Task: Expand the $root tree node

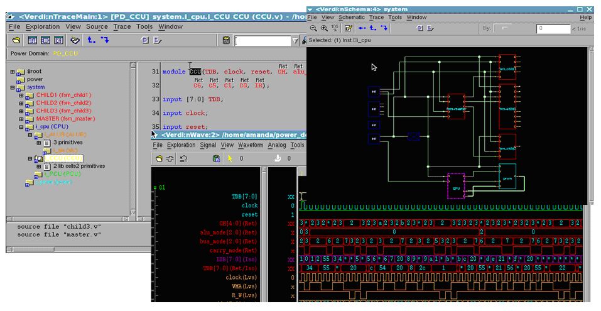Action: pos(13,72)
